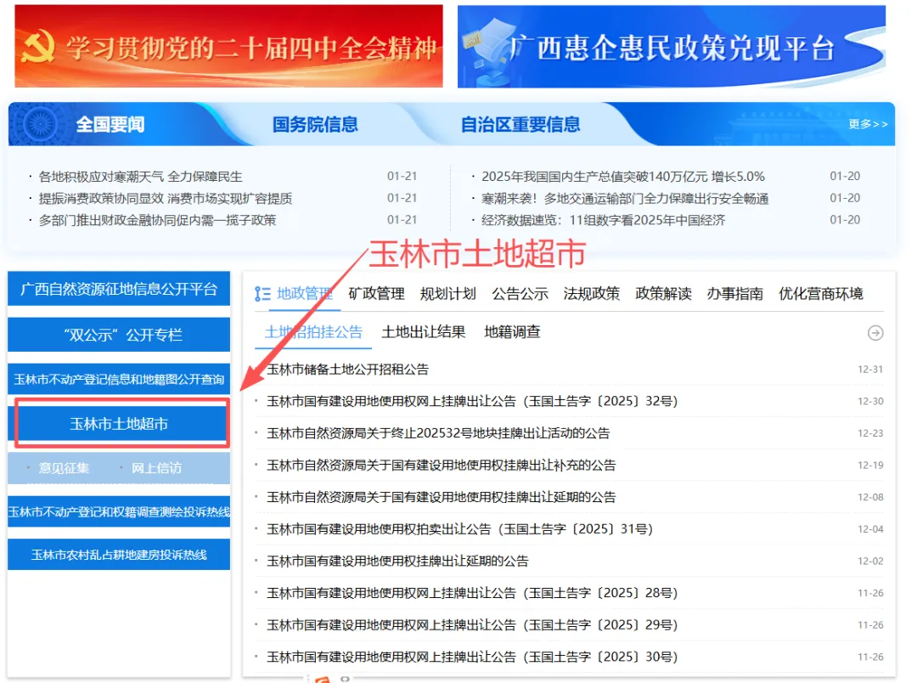This screenshot has height=683, width=917.
Task: Open the 更多>> news link
Action: point(868,124)
